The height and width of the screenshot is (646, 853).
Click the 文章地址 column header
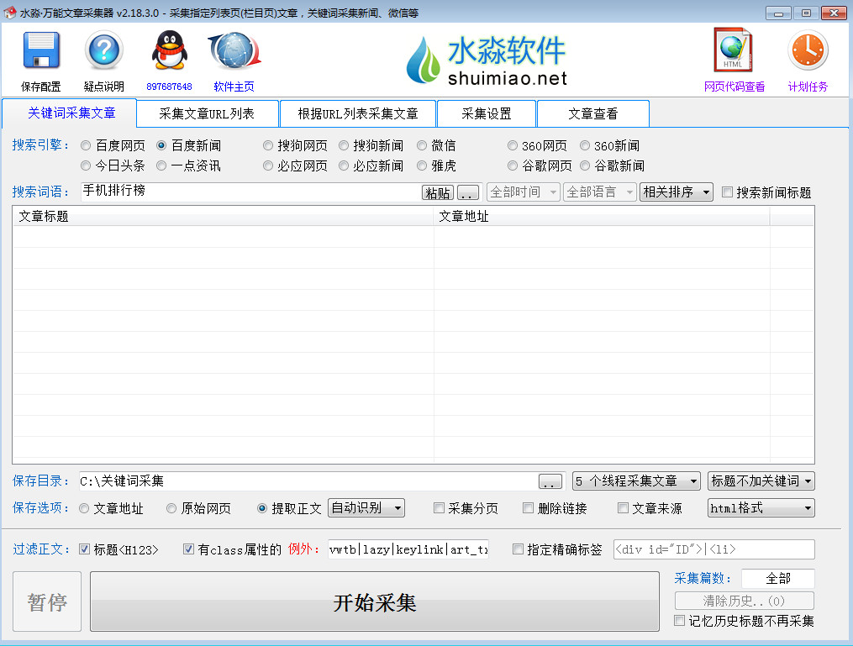(602, 217)
